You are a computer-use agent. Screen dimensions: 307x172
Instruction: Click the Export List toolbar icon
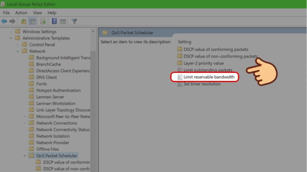coord(43,21)
